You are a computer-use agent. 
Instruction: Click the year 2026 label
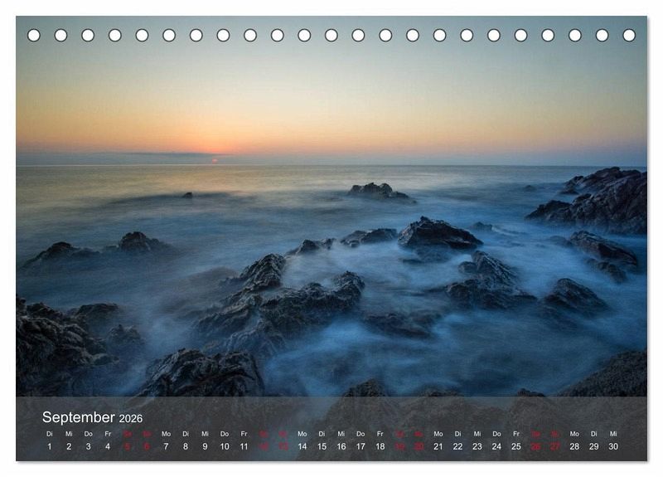pos(131,419)
